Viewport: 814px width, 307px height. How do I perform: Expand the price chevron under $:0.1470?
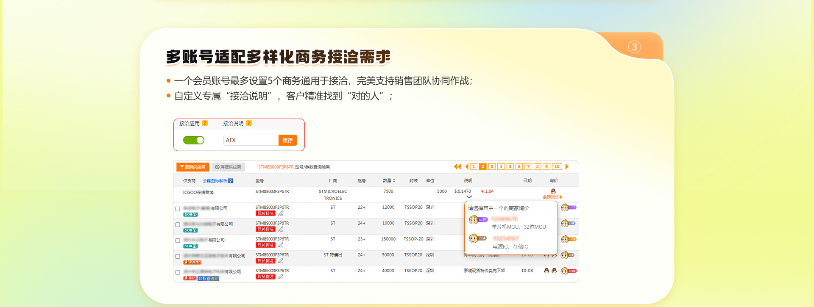coord(469,197)
